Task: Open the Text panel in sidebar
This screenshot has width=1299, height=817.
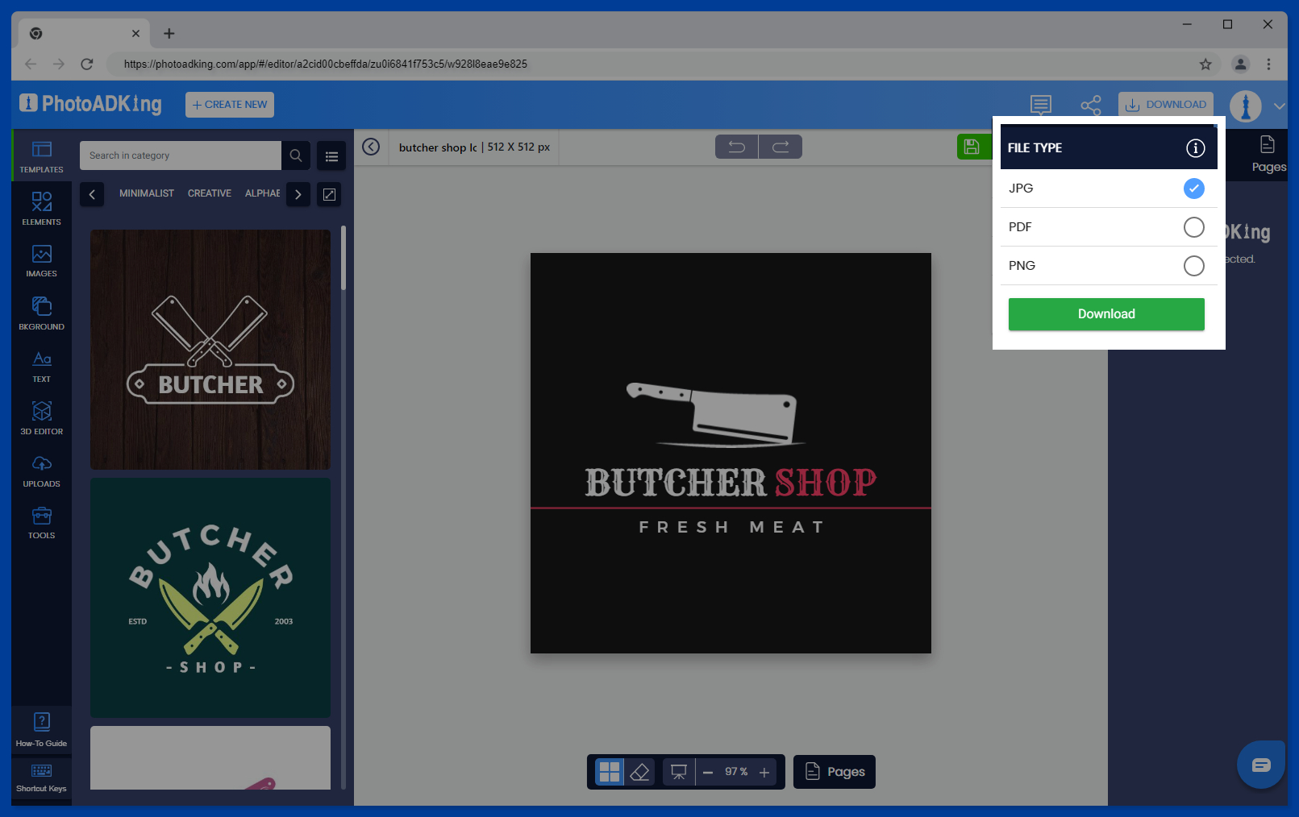Action: [x=41, y=365]
